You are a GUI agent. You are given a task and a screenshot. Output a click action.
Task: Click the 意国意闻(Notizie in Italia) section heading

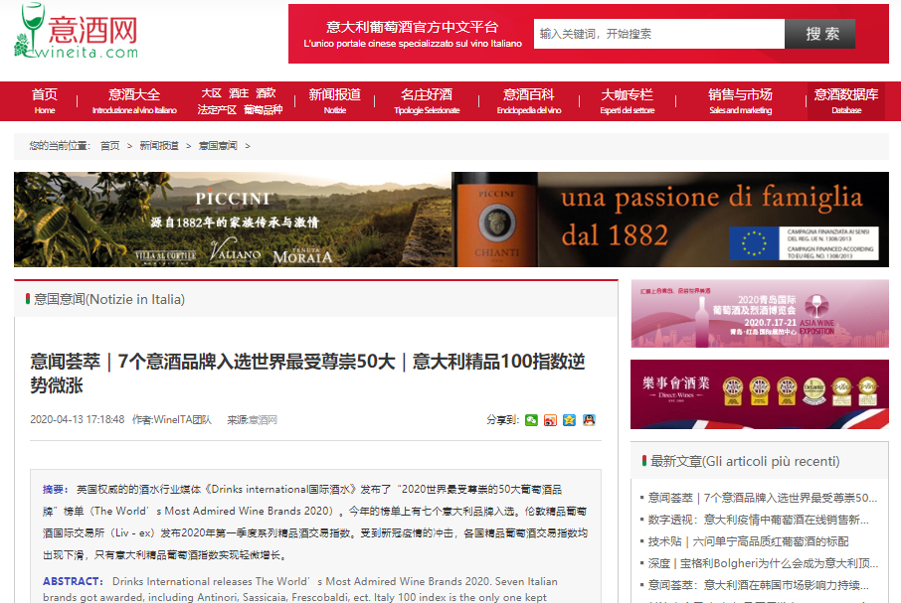109,299
